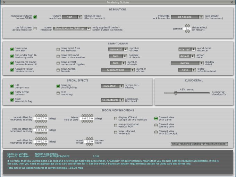The image size is (236, 177).
Task: Enable draw aircraft carriers and frigates
Action: (58, 63)
